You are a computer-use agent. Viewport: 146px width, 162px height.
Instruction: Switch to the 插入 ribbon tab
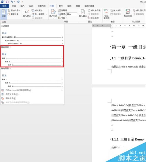click(x=22, y=6)
